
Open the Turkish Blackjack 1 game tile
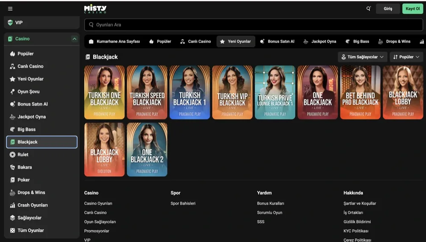coord(190,92)
